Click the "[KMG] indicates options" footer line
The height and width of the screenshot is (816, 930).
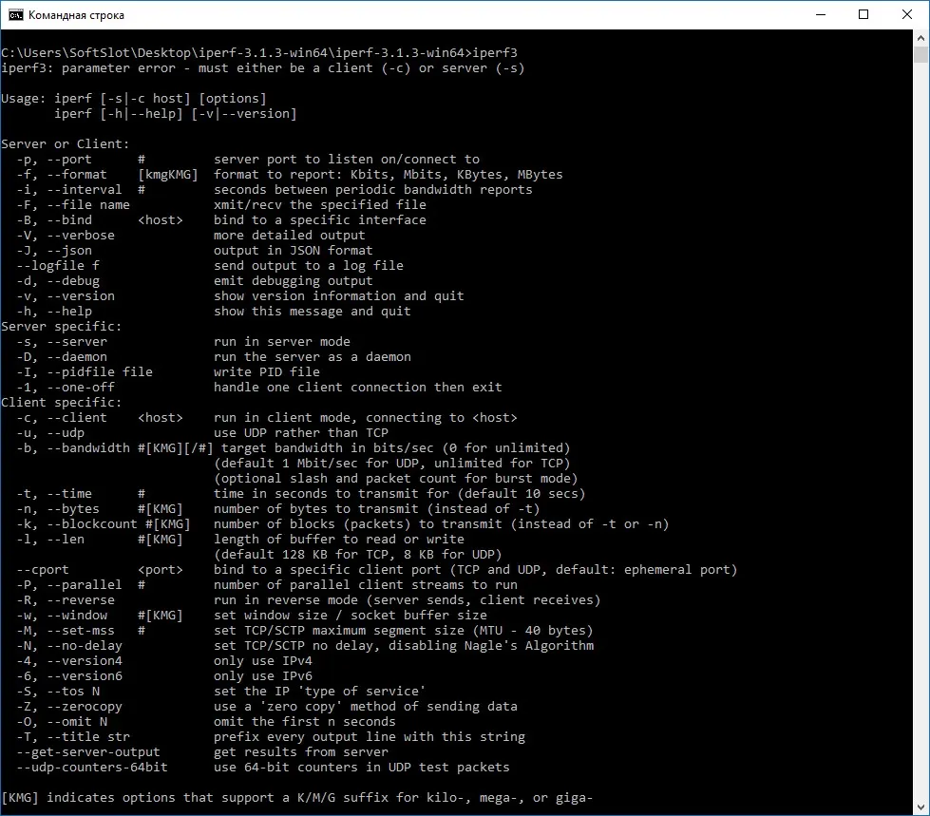(297, 798)
